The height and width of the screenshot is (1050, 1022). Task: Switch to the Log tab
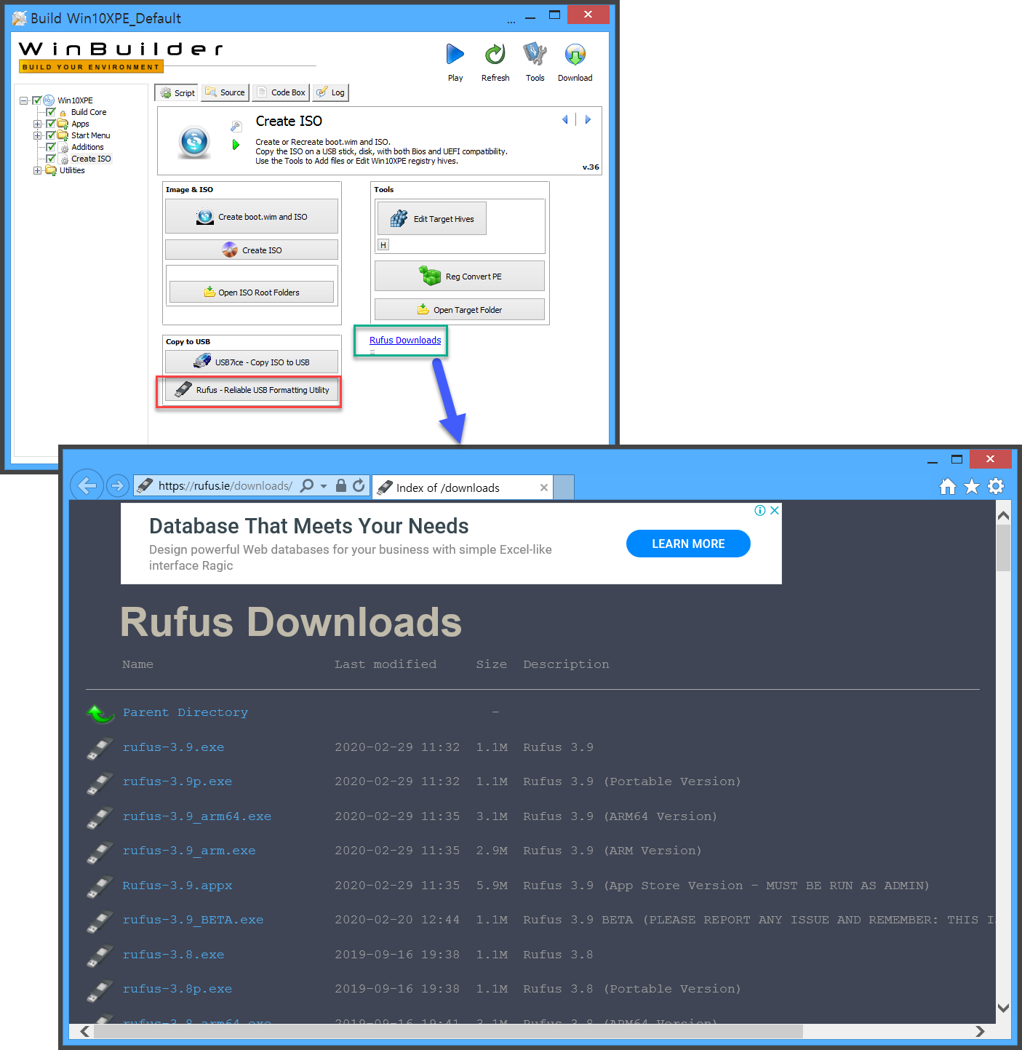coord(331,92)
